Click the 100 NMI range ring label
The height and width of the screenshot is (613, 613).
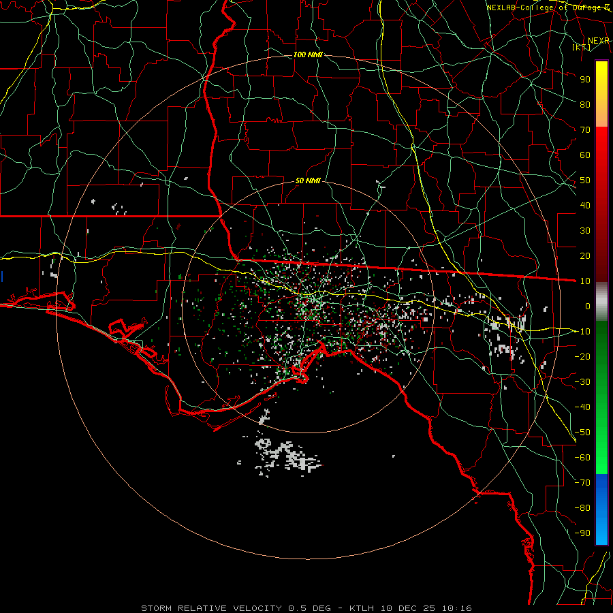pos(308,54)
